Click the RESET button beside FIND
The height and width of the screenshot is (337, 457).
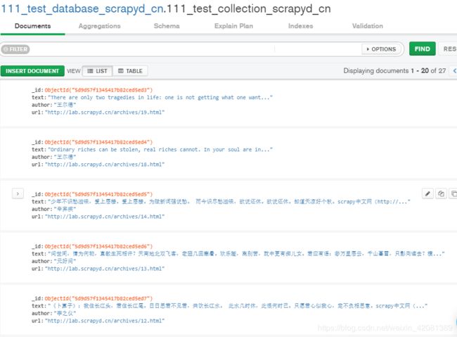tap(449, 49)
